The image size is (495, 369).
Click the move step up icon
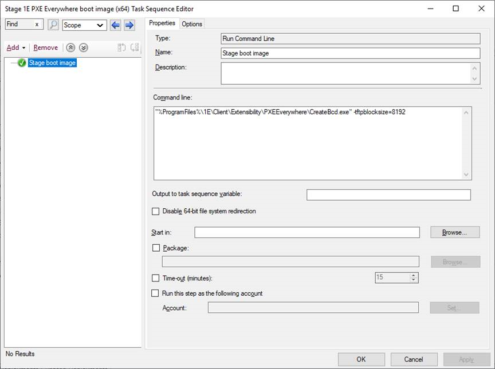(x=70, y=47)
